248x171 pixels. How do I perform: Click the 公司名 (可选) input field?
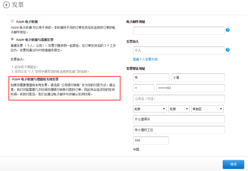coord(179,99)
